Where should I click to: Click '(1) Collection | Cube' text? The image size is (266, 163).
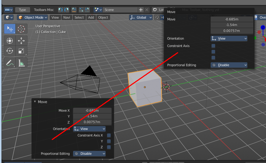tap(51, 32)
